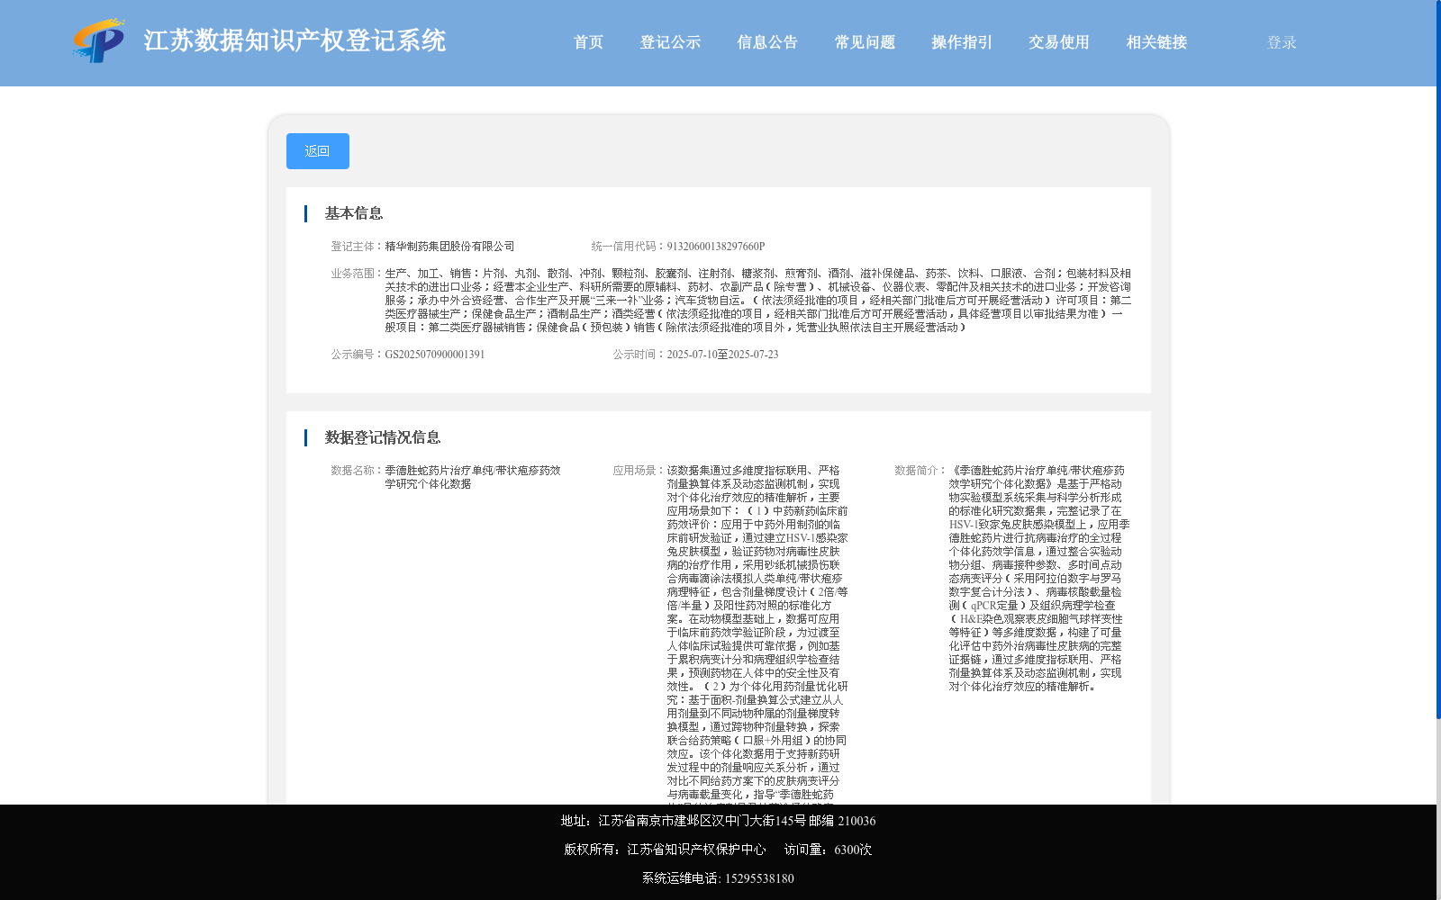The width and height of the screenshot is (1441, 900).
Task: Select the 数据登记情况信息 section heading
Action: (383, 437)
